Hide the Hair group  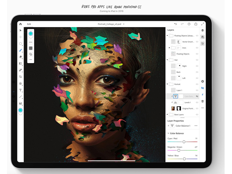(x=197, y=60)
